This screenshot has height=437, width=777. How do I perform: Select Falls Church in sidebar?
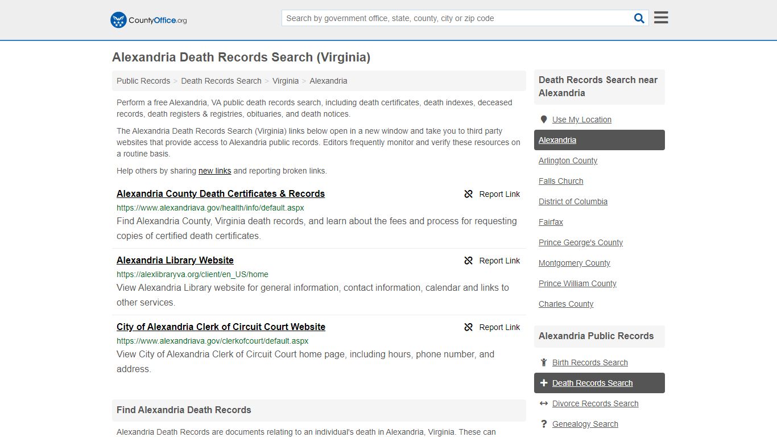(561, 181)
